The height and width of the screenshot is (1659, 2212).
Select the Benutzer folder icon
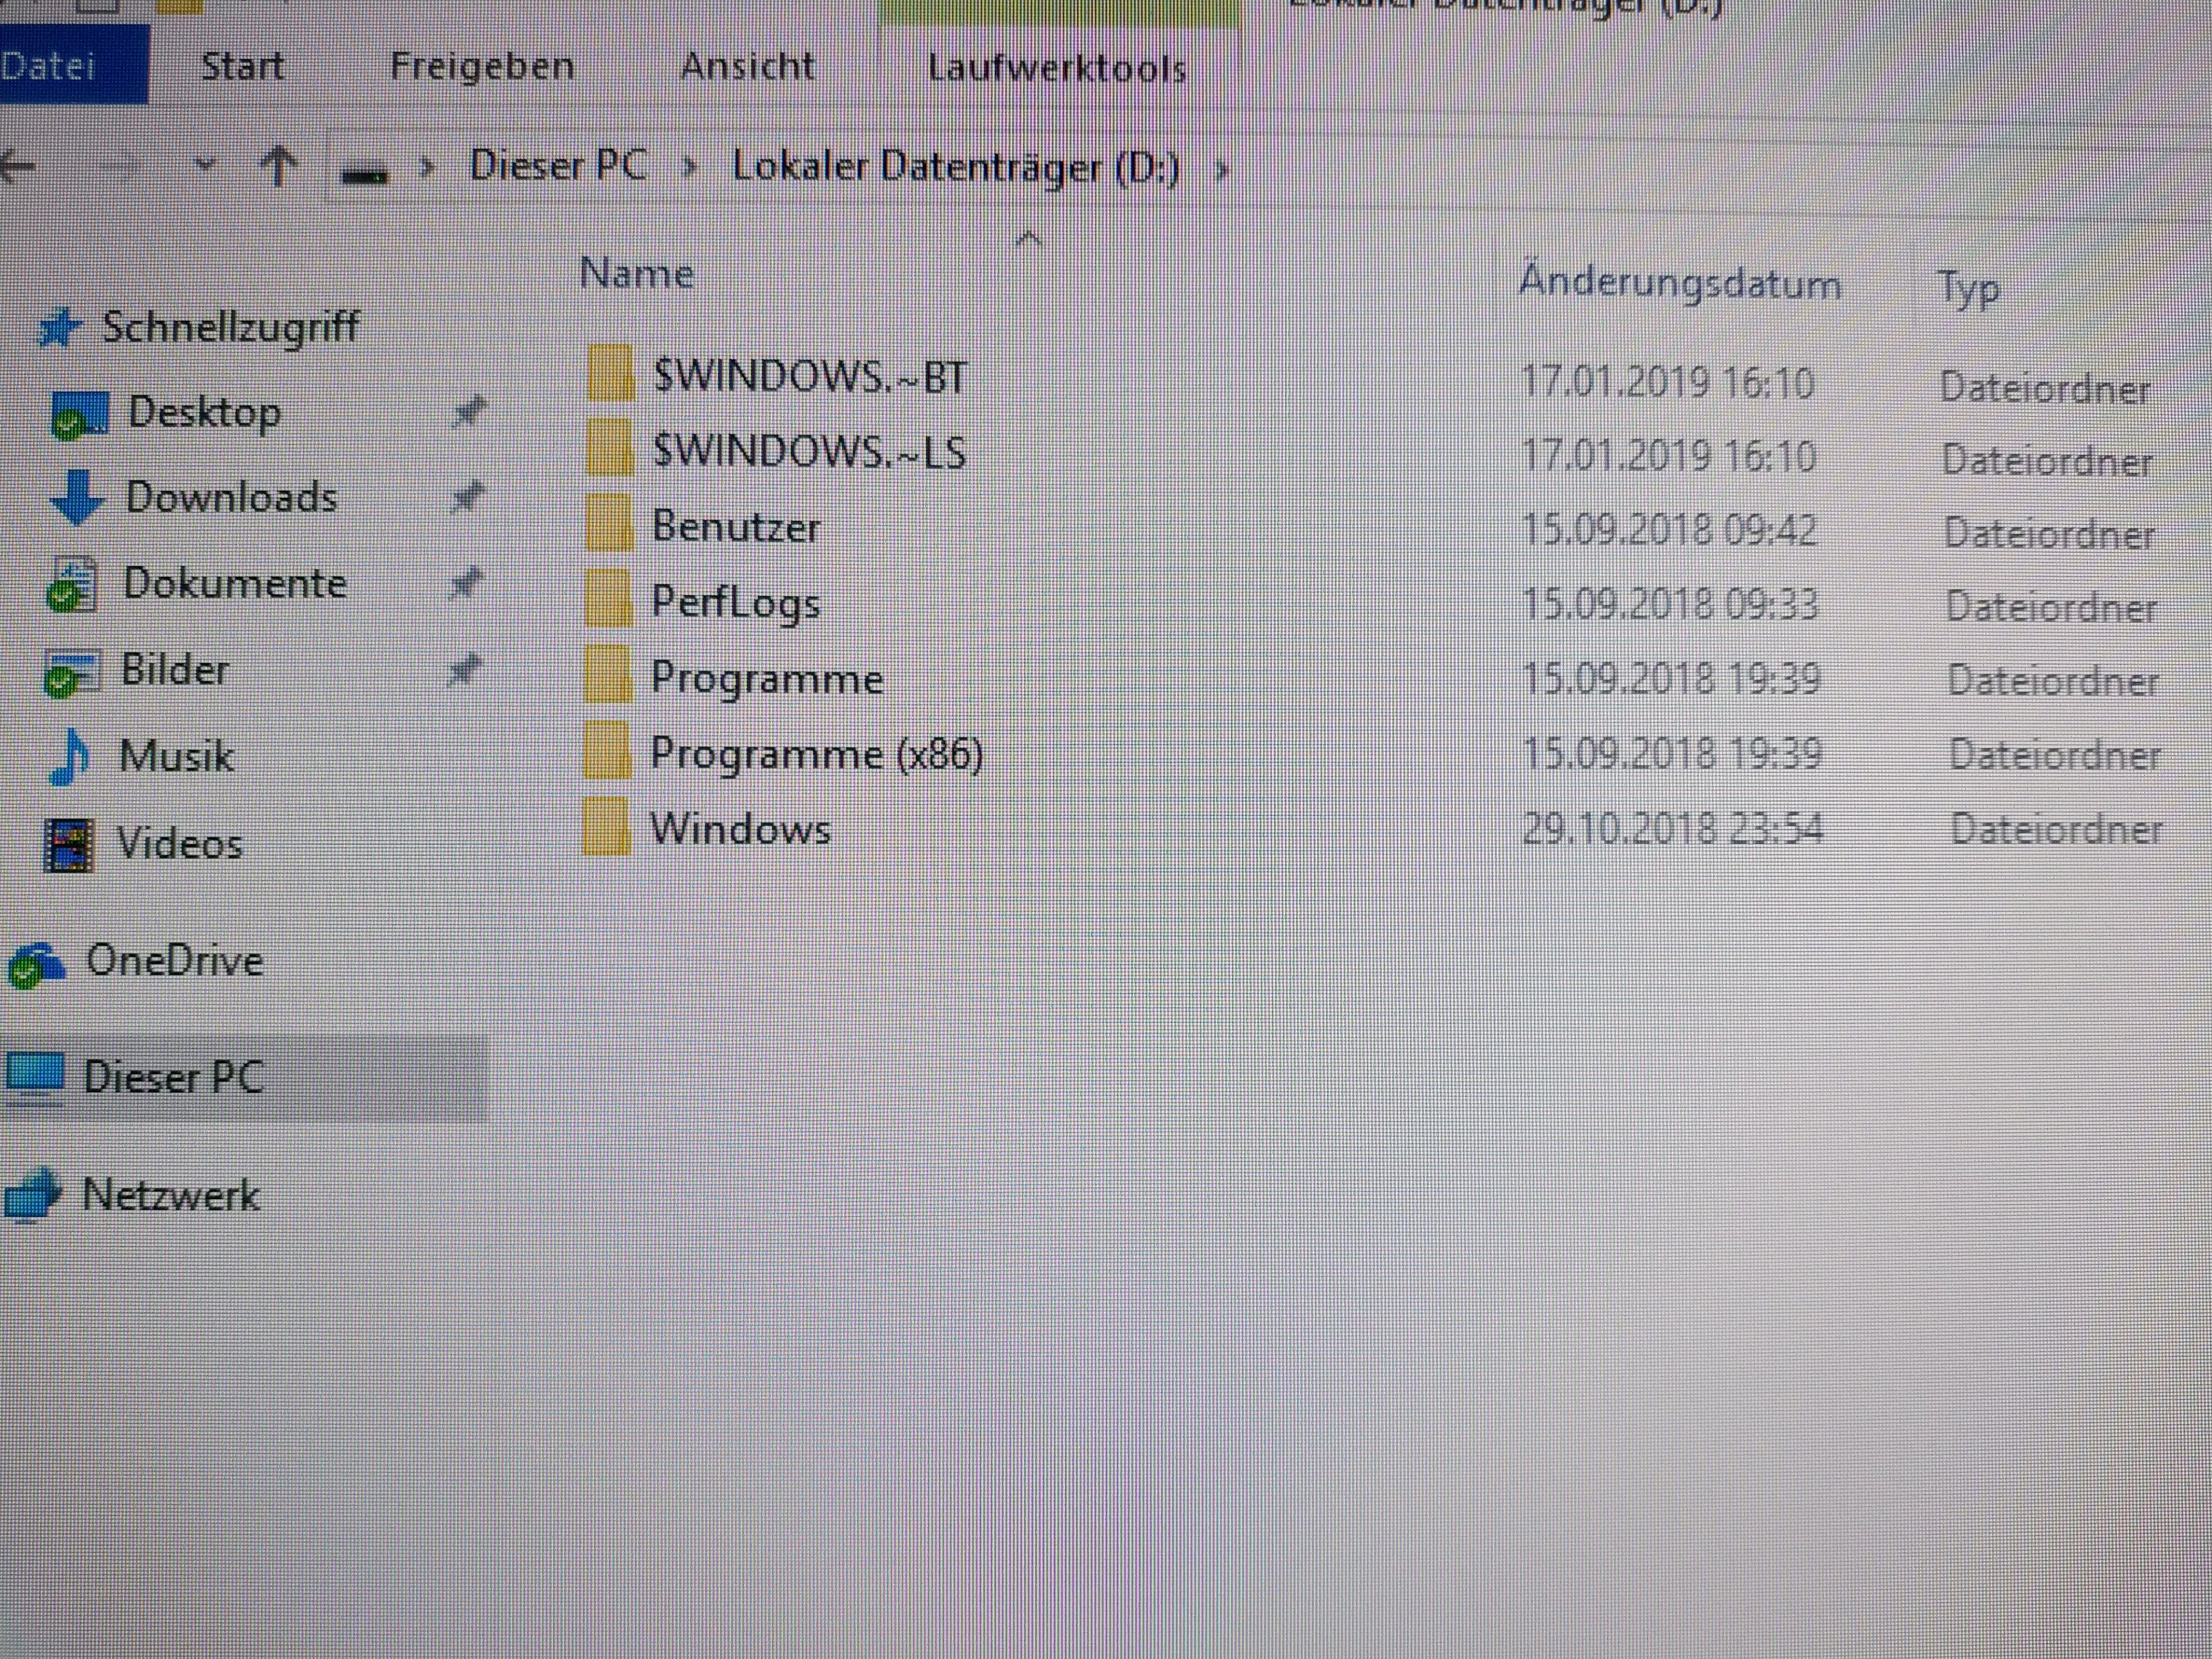click(x=609, y=522)
